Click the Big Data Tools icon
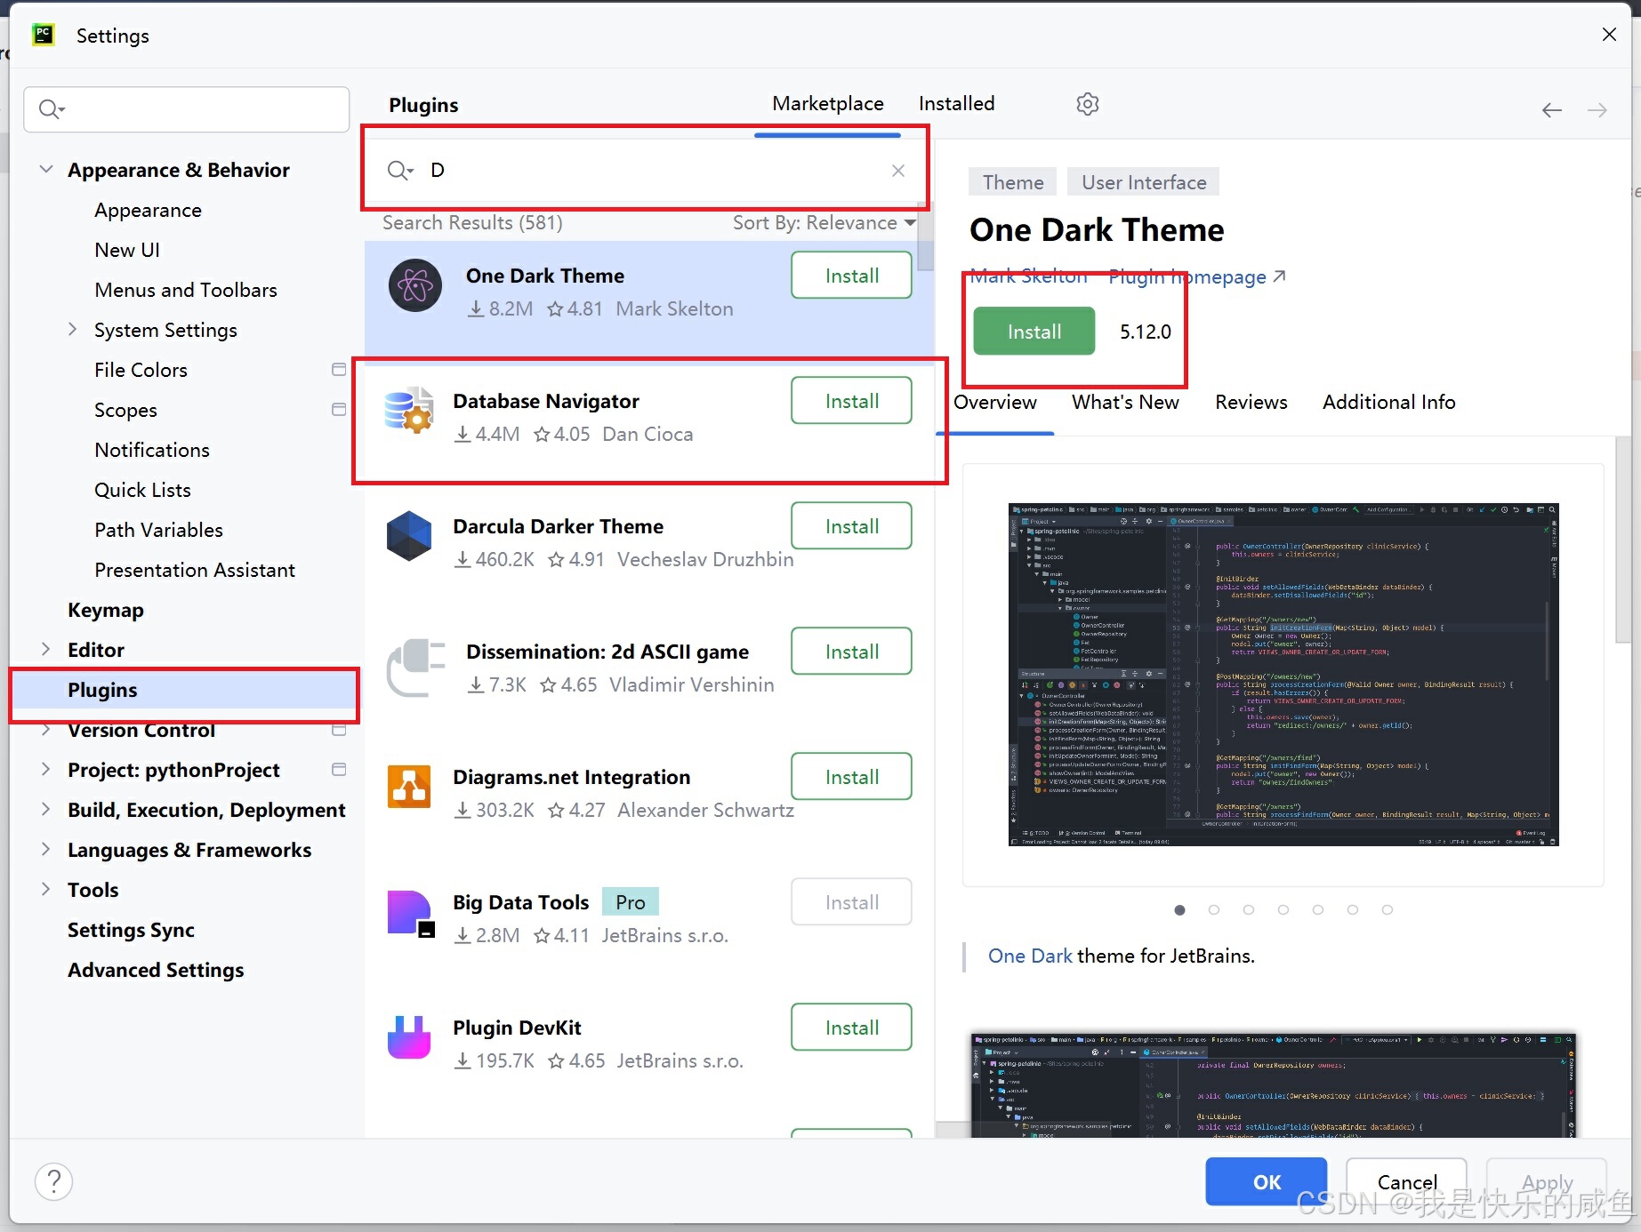This screenshot has width=1641, height=1232. [410, 913]
